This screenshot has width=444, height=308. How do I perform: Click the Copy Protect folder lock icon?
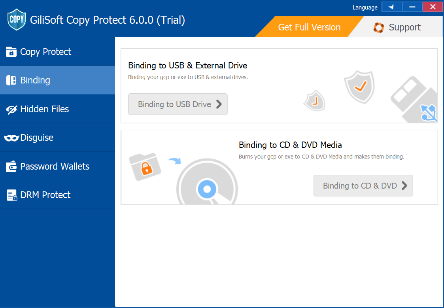pyautogui.click(x=11, y=52)
